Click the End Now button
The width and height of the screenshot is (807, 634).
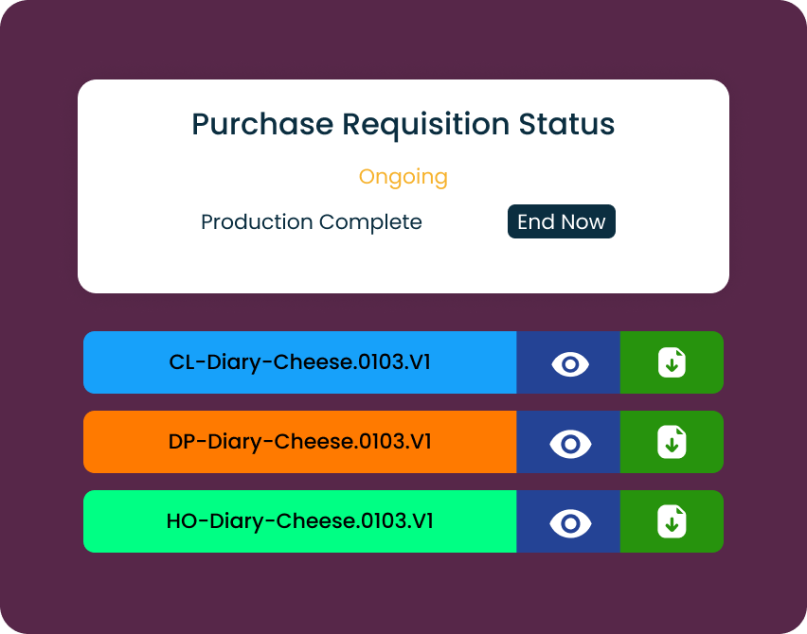[562, 222]
